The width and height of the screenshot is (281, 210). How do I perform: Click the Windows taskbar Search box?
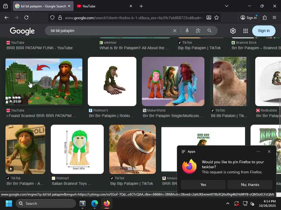pyautogui.click(x=46, y=203)
